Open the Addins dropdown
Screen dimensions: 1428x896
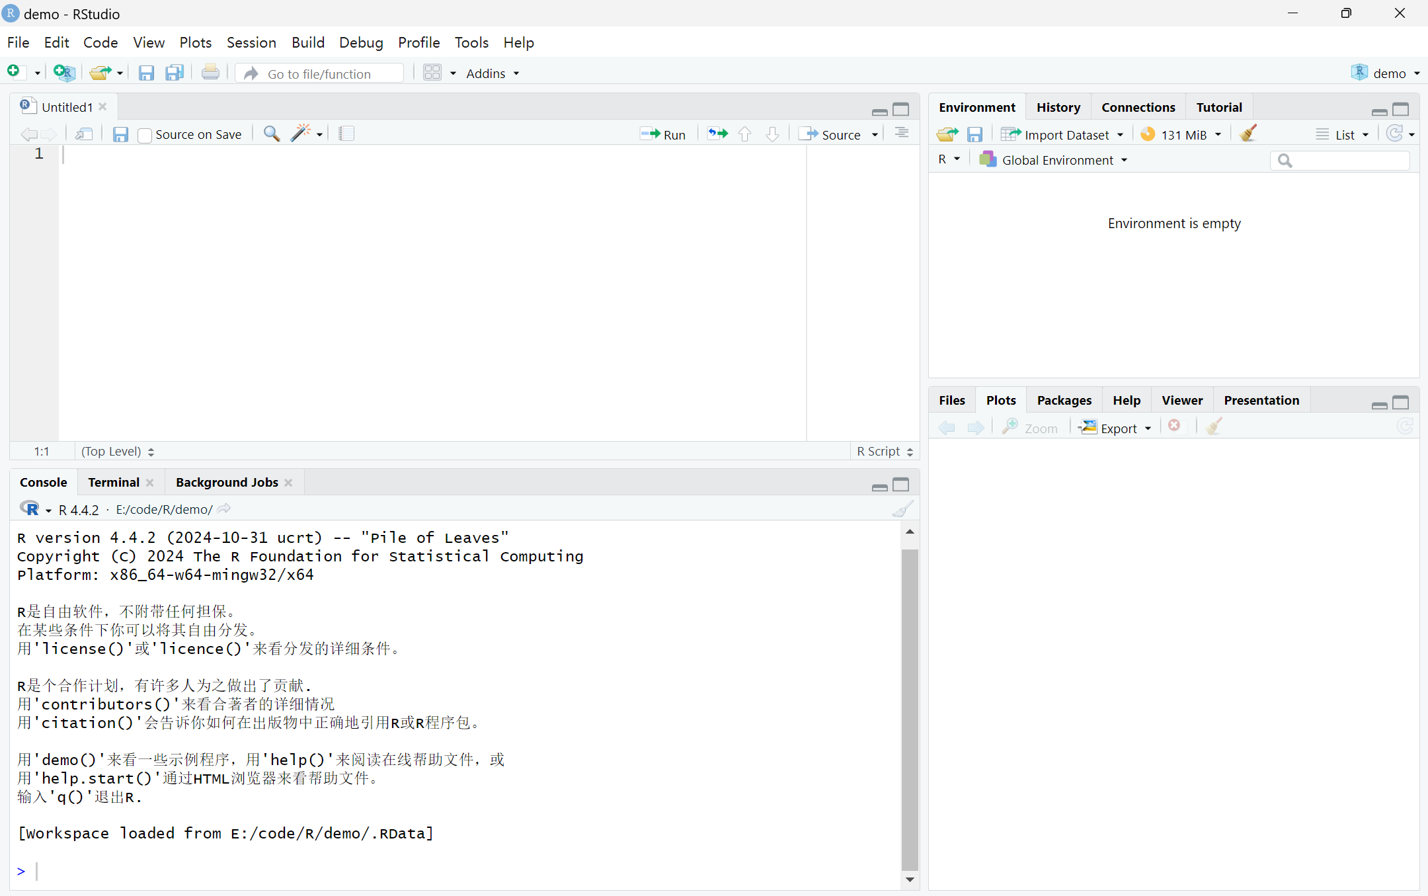pyautogui.click(x=493, y=73)
